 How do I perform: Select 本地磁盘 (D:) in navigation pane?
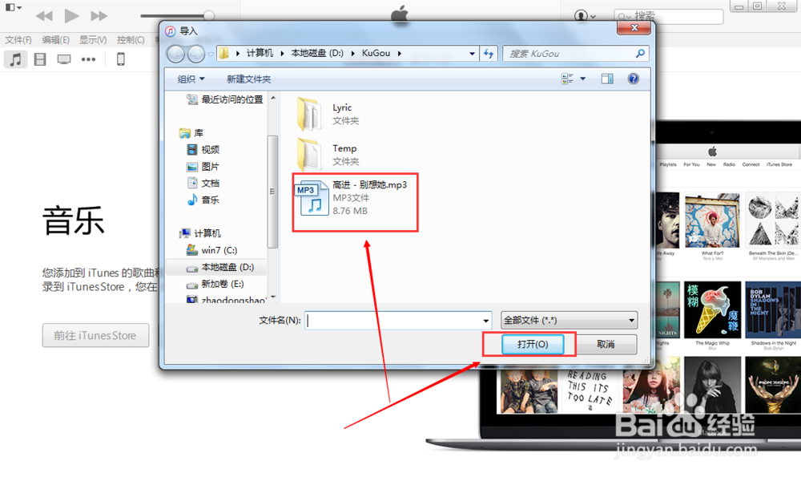[220, 267]
